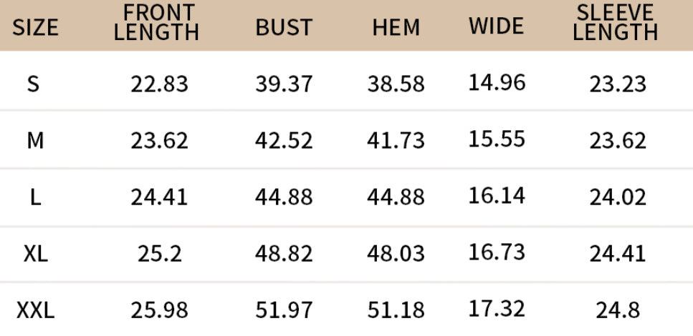693x336 pixels.
Task: Select bust value 39.37 for size S
Action: [x=284, y=84]
